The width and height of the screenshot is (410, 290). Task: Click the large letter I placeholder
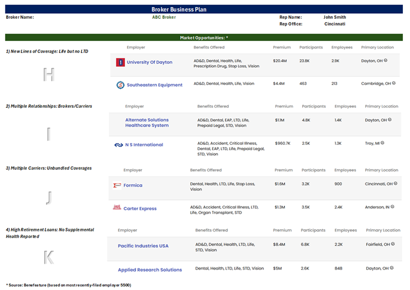tap(49, 134)
